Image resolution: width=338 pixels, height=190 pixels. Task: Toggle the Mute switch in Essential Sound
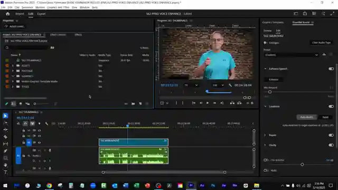(266, 170)
